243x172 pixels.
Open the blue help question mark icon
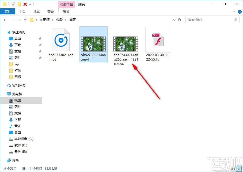coord(240,11)
